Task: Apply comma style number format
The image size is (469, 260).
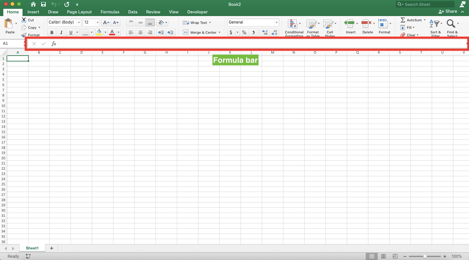Action: (253, 32)
